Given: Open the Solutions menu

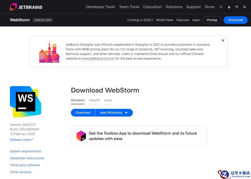Looking at the screenshot, I should coord(174,7).
